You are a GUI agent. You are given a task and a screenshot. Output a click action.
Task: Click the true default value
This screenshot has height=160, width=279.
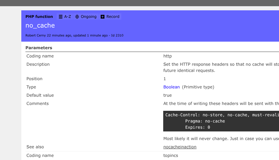click(167, 95)
